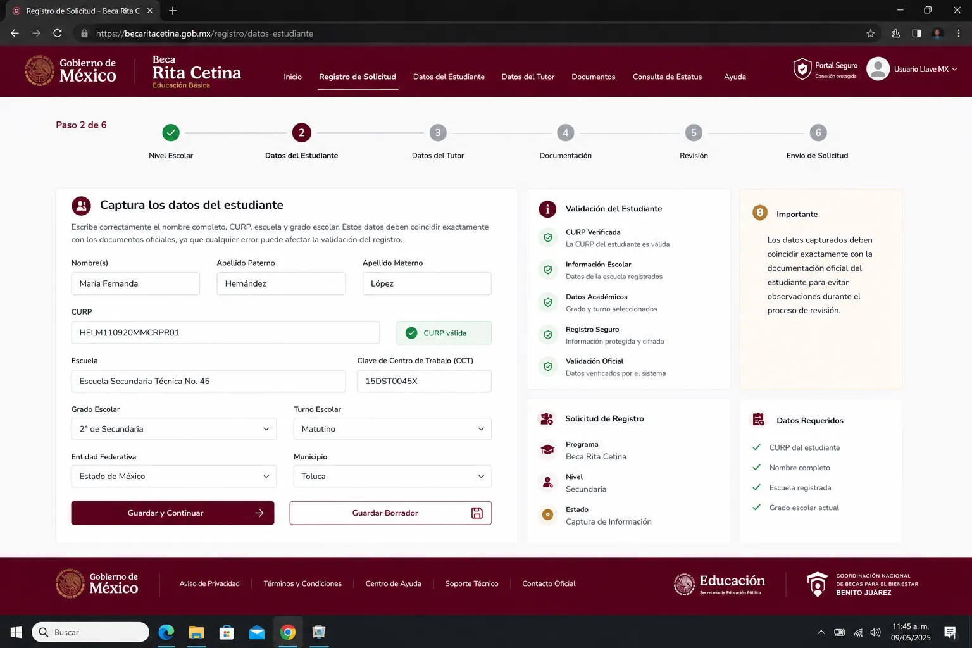Viewport: 972px width, 648px height.
Task: Click the Escuela input field
Action: click(208, 382)
